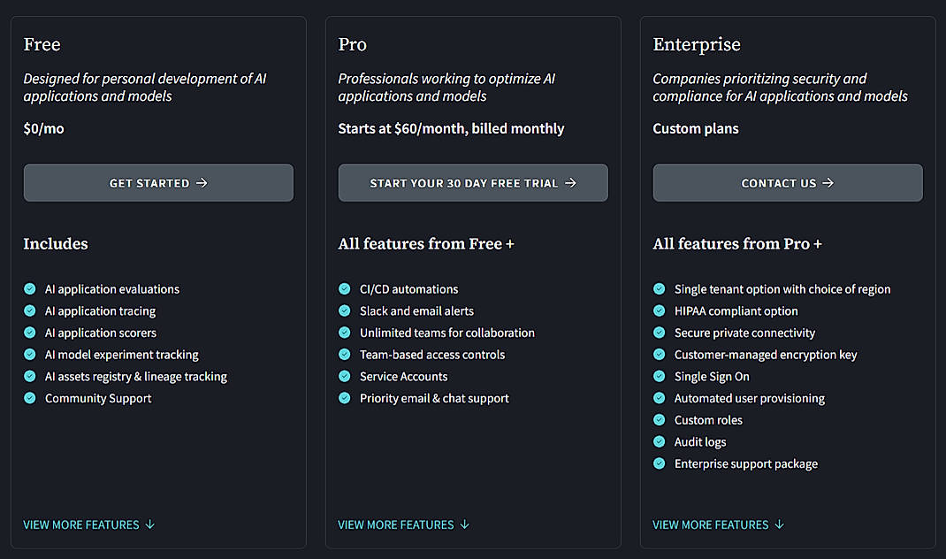Click 'AI assets registry & lineage tracking' text
Viewport: 946px width, 559px height.
tap(136, 376)
